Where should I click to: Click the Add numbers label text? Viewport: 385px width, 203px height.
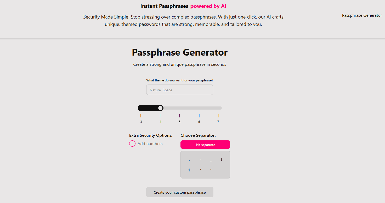[150, 144]
